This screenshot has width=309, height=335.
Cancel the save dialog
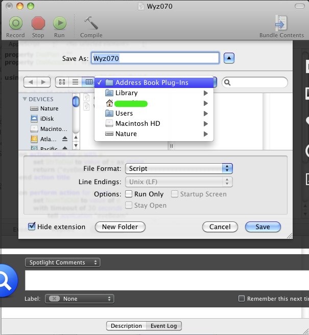click(x=220, y=227)
